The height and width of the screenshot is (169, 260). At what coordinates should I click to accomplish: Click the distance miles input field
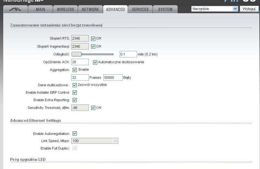pyautogui.click(x=128, y=54)
